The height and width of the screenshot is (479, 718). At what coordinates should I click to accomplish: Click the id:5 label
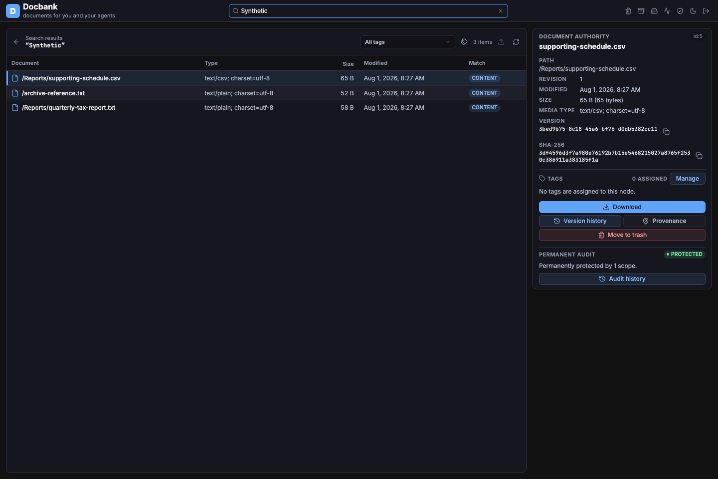[x=698, y=36]
